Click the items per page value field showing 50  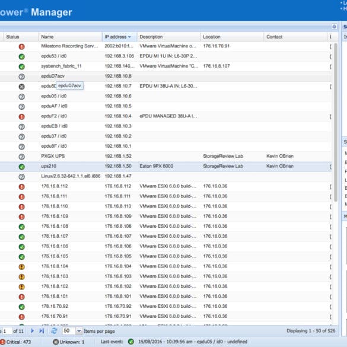click(69, 331)
